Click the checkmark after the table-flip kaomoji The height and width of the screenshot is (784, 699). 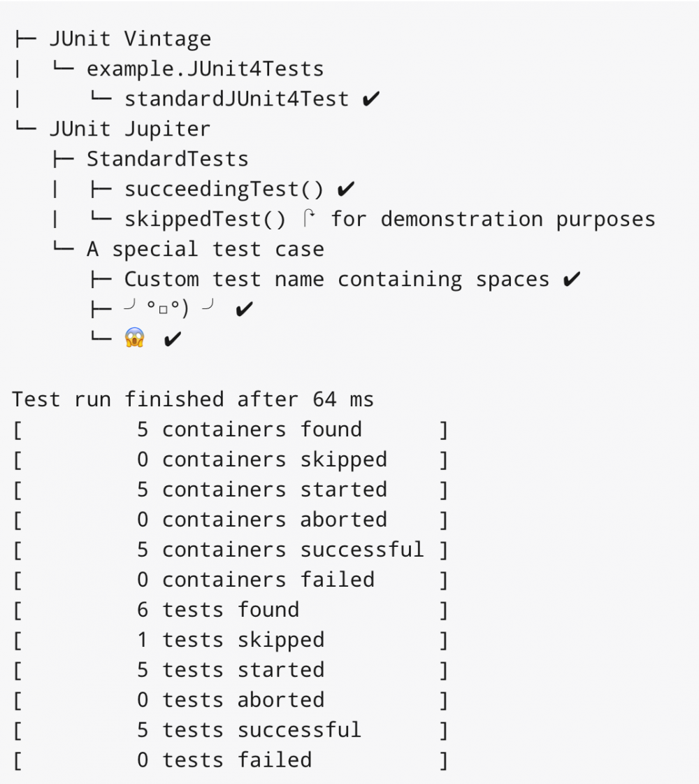click(244, 310)
